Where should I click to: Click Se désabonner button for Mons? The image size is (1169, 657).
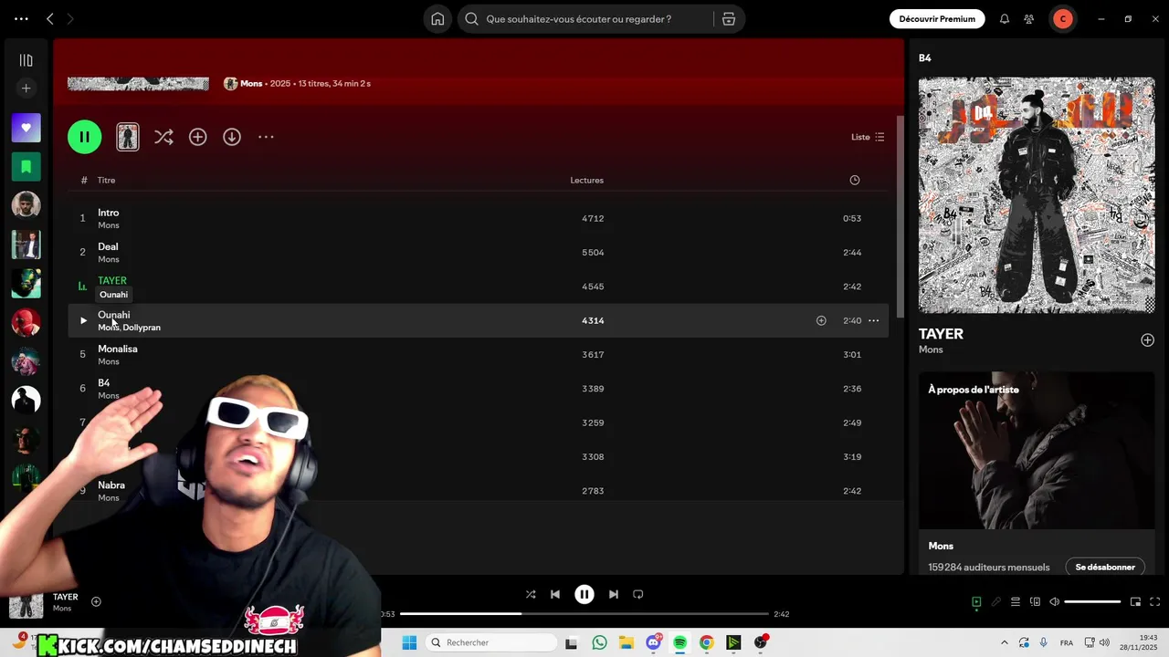1105,567
